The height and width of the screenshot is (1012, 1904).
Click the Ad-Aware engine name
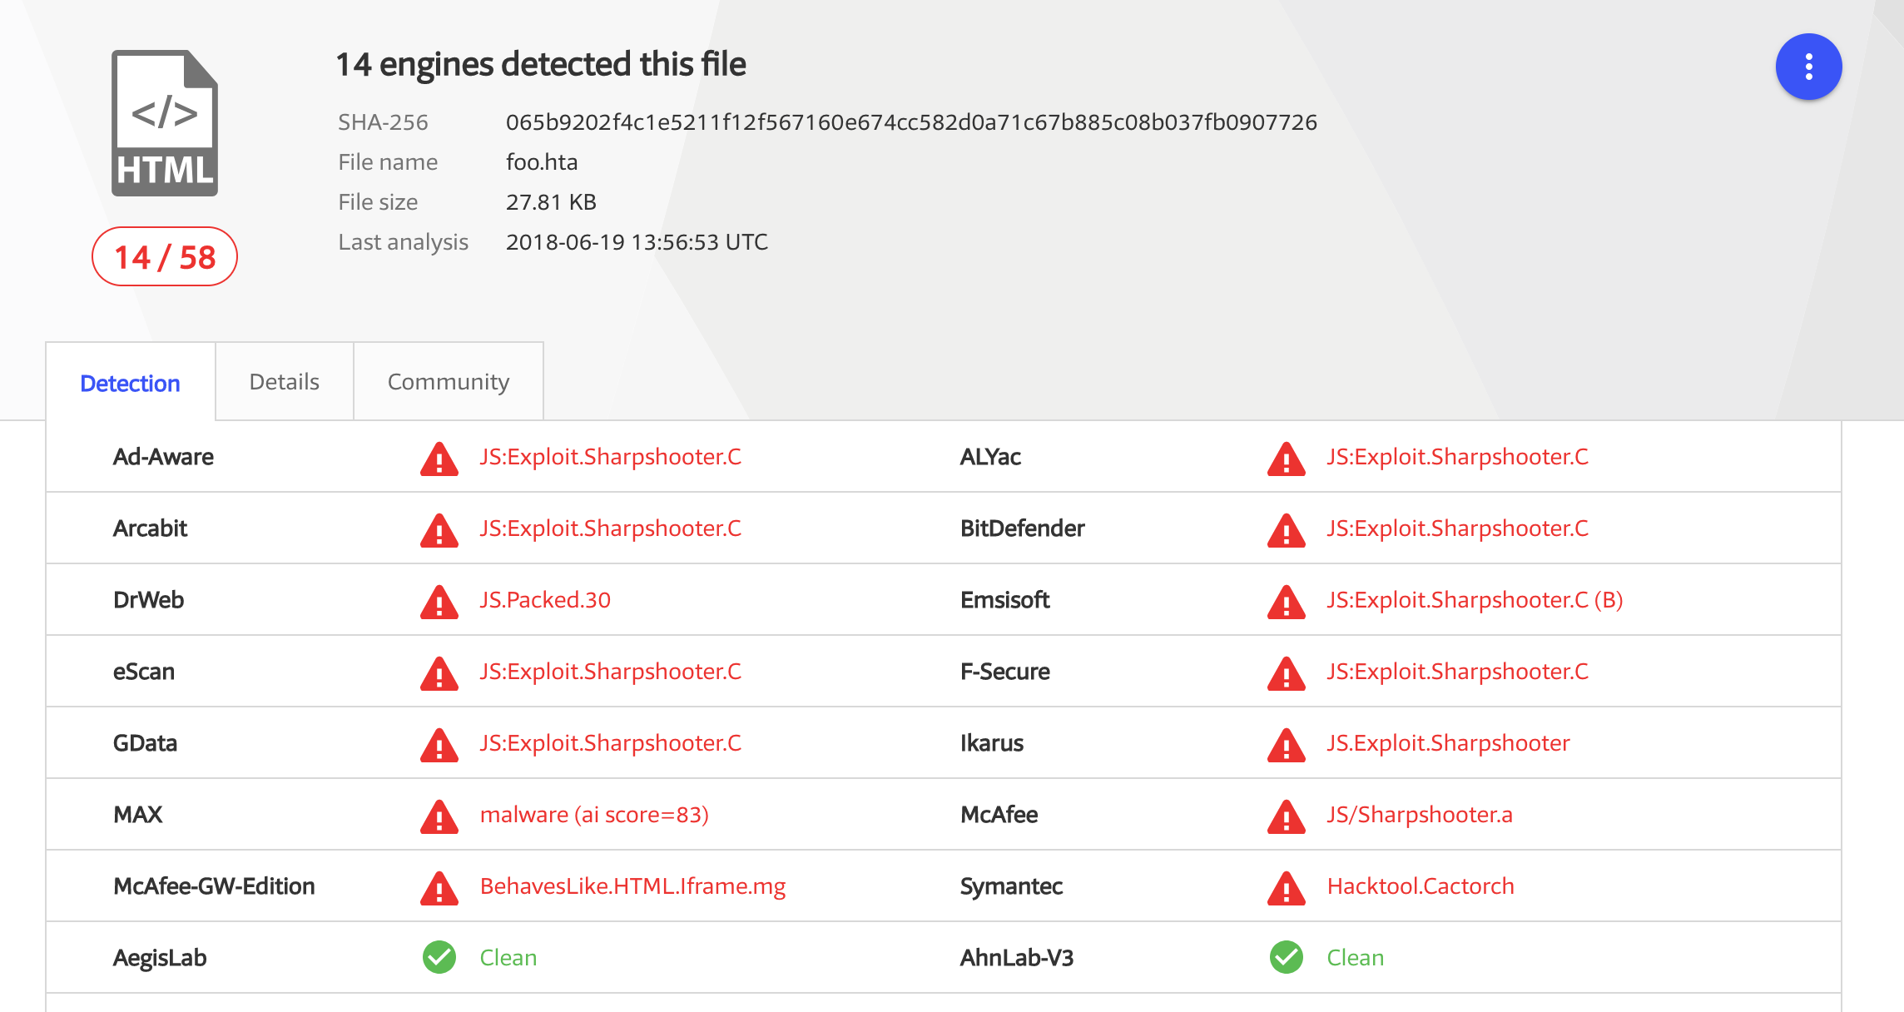(x=163, y=457)
